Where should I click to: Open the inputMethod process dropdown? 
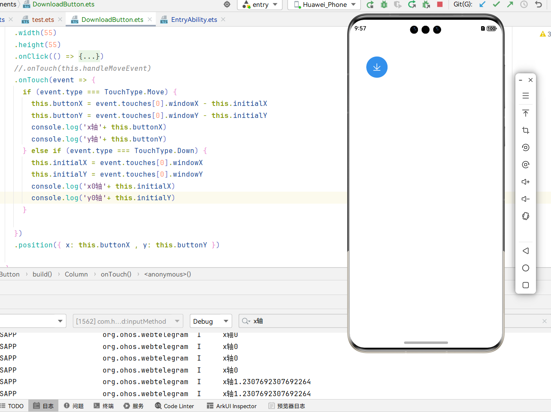click(x=128, y=321)
